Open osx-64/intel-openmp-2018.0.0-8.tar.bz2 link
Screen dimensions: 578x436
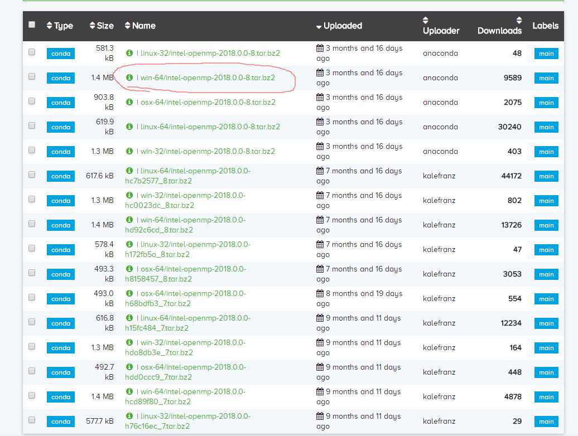208,102
